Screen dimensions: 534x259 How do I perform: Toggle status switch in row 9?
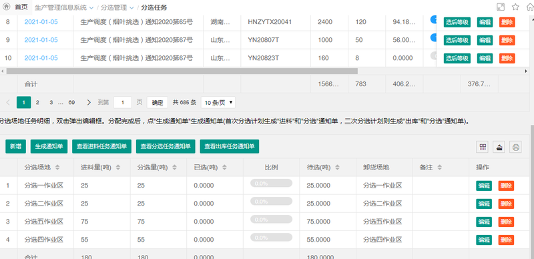coord(433,37)
